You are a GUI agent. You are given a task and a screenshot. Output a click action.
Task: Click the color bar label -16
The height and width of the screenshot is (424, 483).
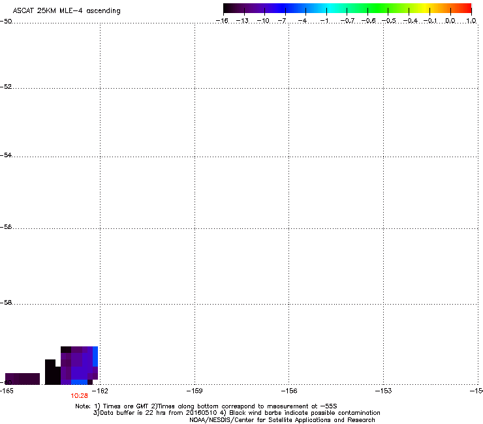[x=222, y=21]
